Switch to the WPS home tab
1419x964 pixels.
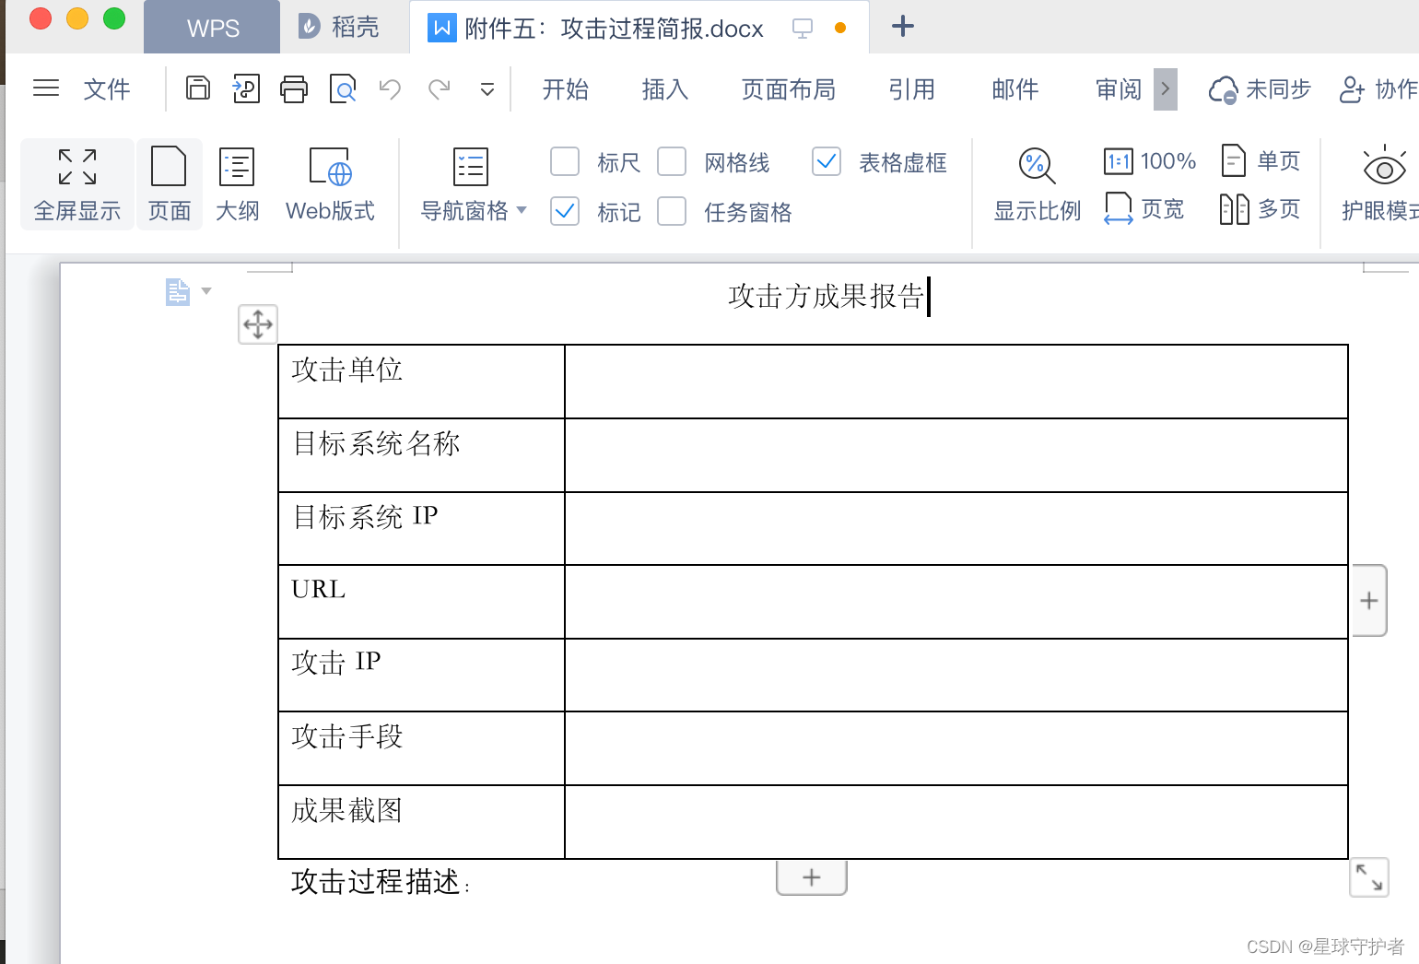(x=212, y=28)
